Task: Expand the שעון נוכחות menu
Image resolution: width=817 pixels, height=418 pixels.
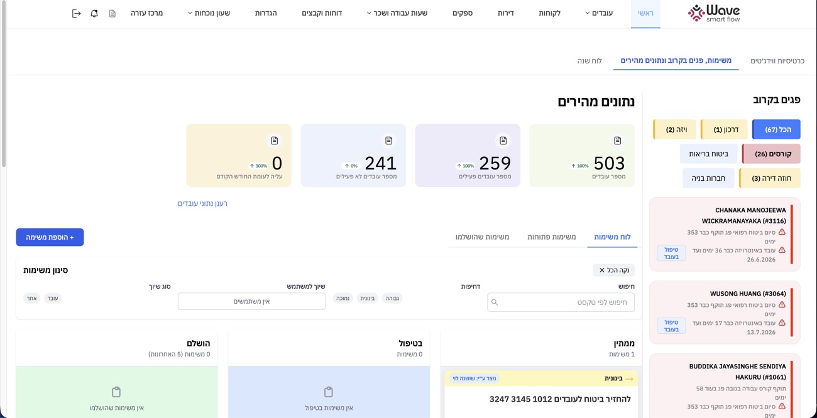Action: click(x=209, y=13)
